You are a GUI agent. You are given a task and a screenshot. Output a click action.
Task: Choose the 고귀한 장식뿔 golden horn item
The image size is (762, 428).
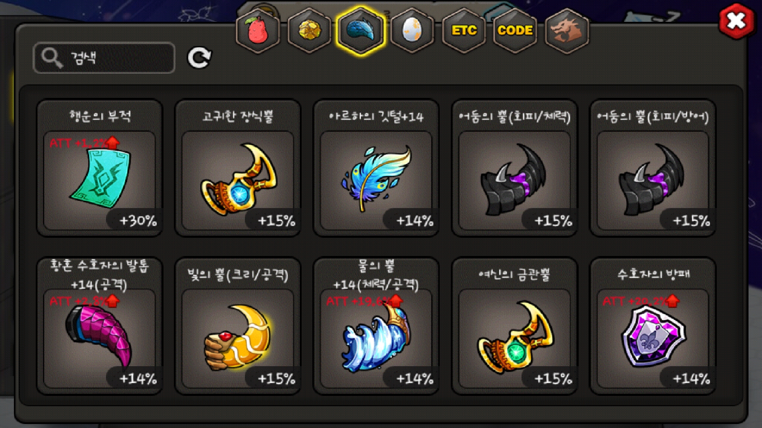238,168
